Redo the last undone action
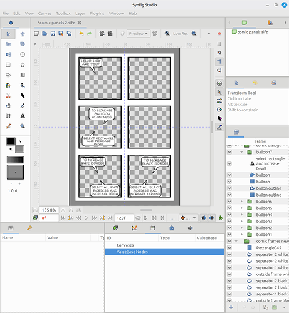The image size is (289, 313). click(x=90, y=33)
